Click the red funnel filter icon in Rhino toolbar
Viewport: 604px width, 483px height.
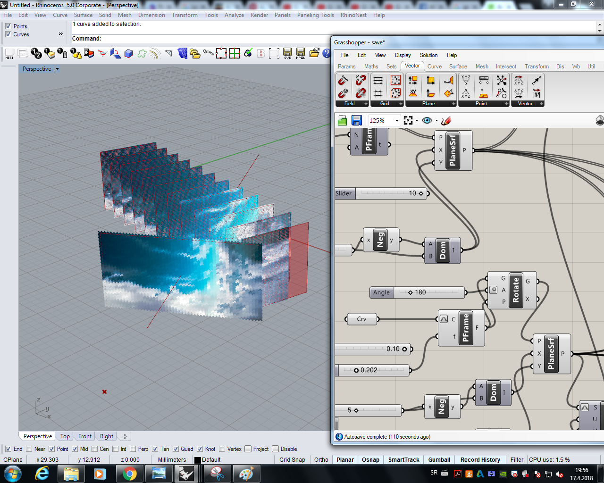pos(102,54)
